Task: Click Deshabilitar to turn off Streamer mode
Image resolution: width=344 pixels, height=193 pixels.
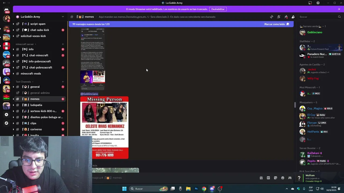Action: [218, 9]
